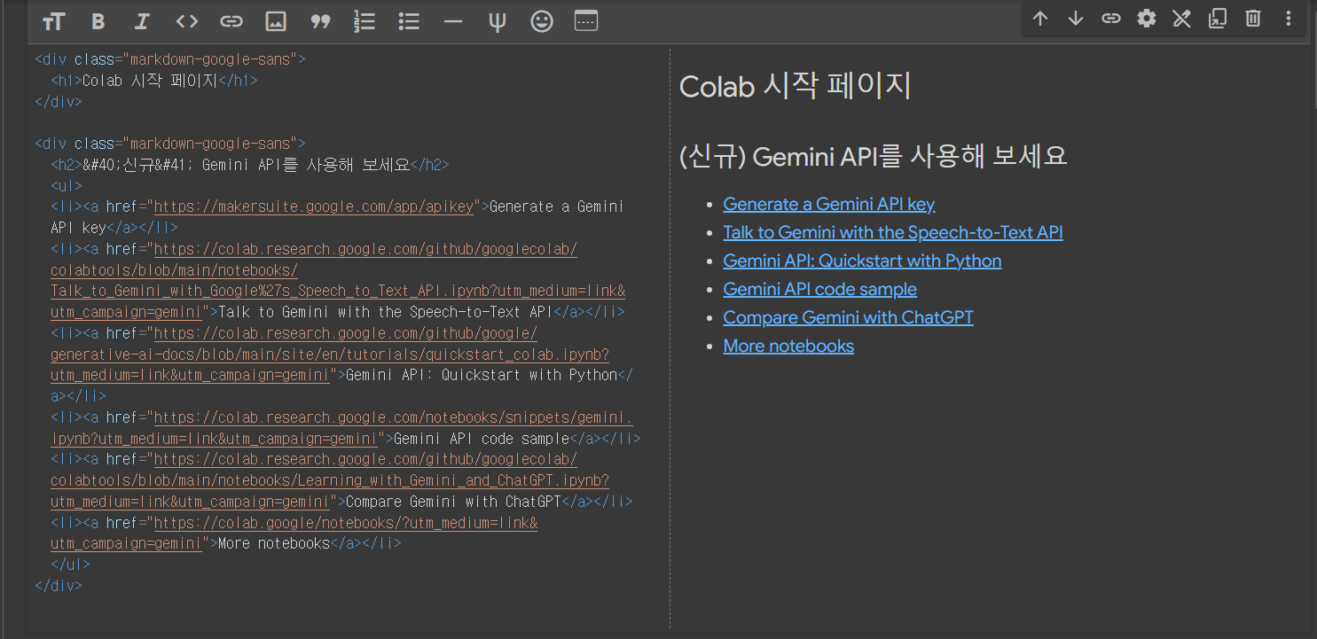Screen dimensions: 1317x639
Task: Delete this cell
Action: pyautogui.click(x=1253, y=19)
